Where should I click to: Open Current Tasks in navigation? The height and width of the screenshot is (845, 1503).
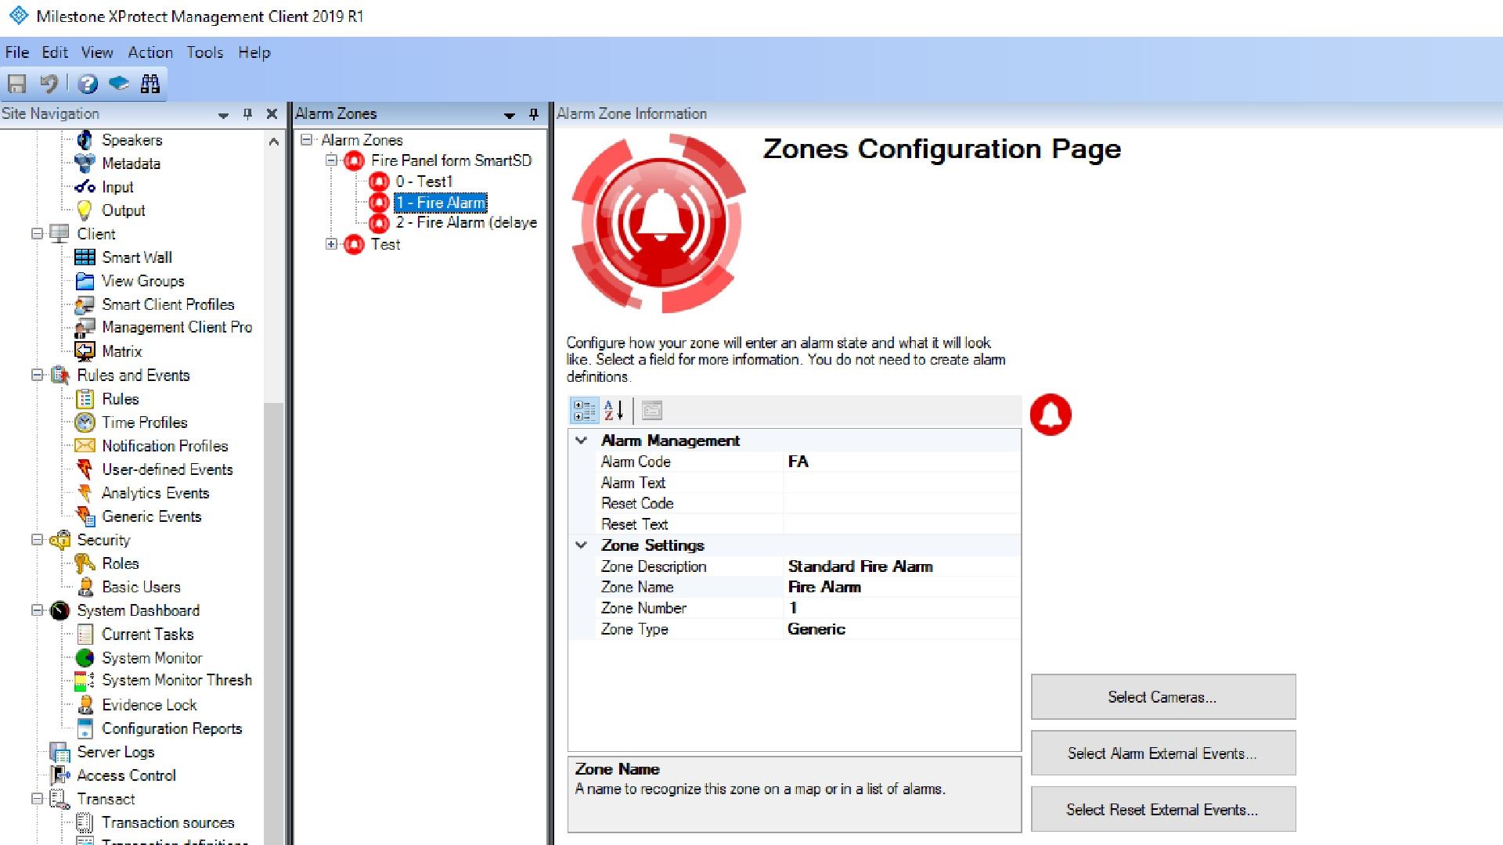(x=147, y=635)
